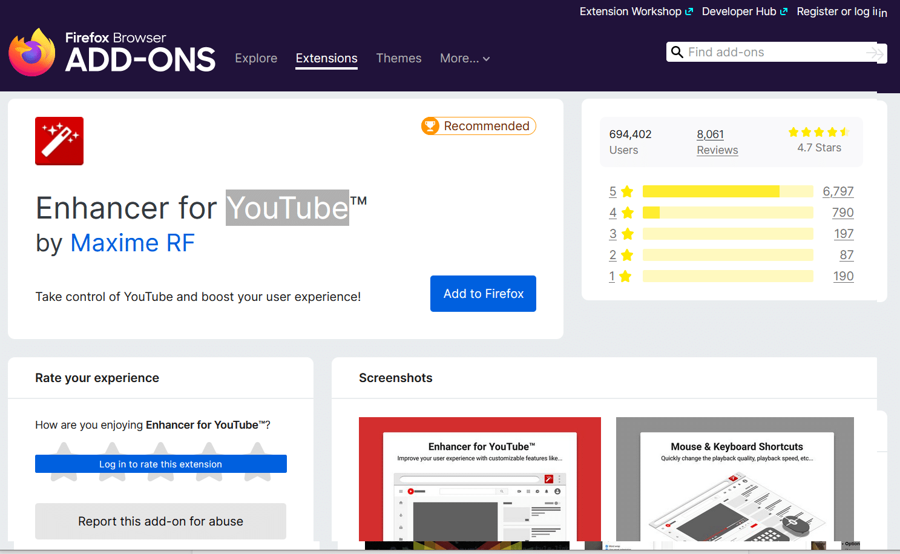Image resolution: width=900 pixels, height=554 pixels.
Task: Click the arrow icon inside the search bar
Action: (875, 53)
